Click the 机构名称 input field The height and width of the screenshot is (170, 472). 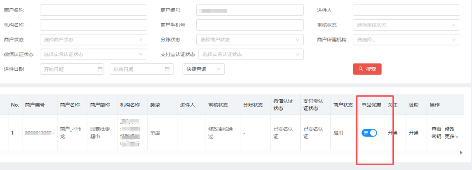pos(94,25)
